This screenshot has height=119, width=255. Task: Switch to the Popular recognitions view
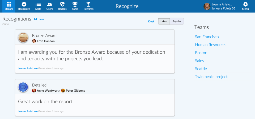pyautogui.click(x=177, y=21)
